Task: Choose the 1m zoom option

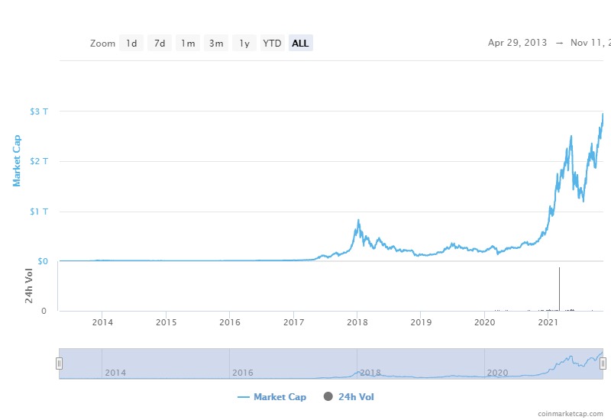Action: 188,44
